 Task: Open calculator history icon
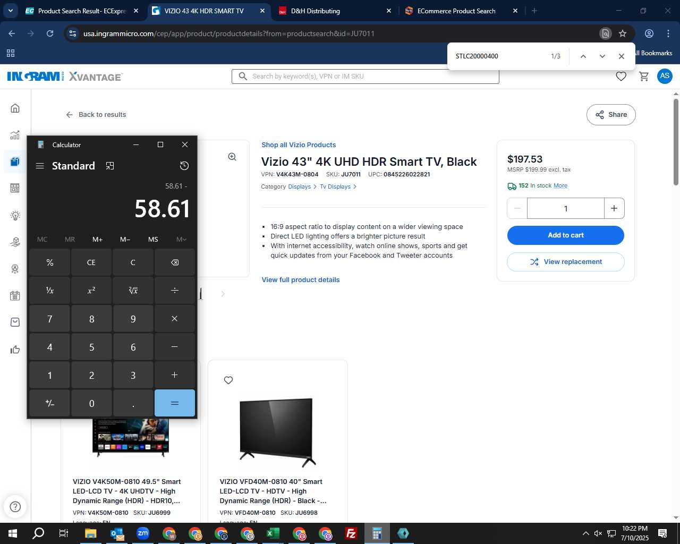click(x=184, y=166)
